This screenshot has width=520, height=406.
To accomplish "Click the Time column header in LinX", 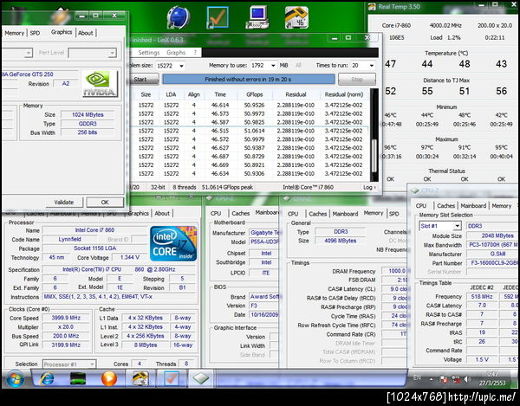I will pyautogui.click(x=220, y=94).
